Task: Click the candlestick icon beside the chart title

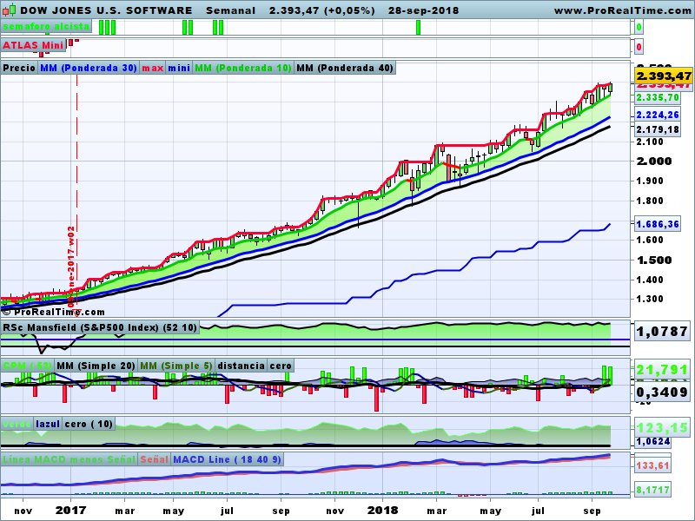Action: click(10, 10)
